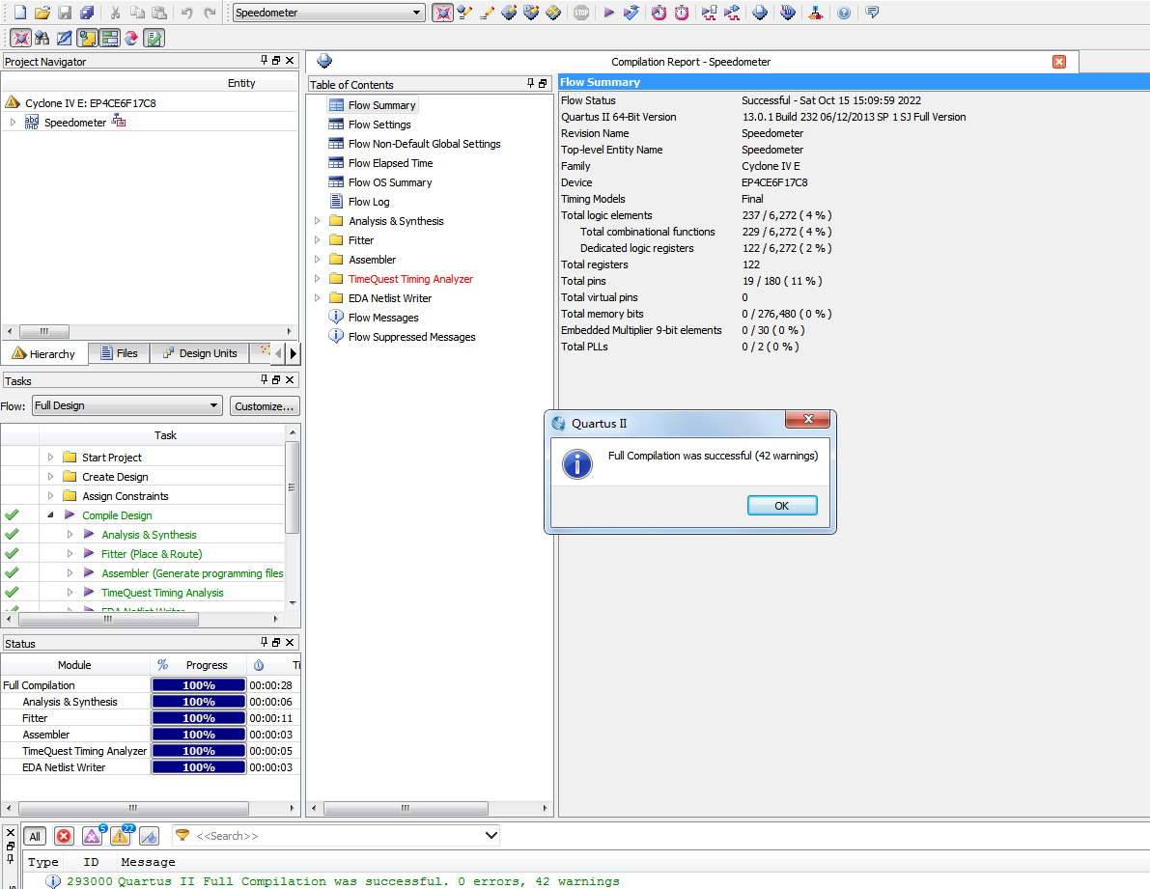Viewport: 1150px width, 889px height.
Task: Open Flow OS Summary report
Action: click(x=389, y=182)
